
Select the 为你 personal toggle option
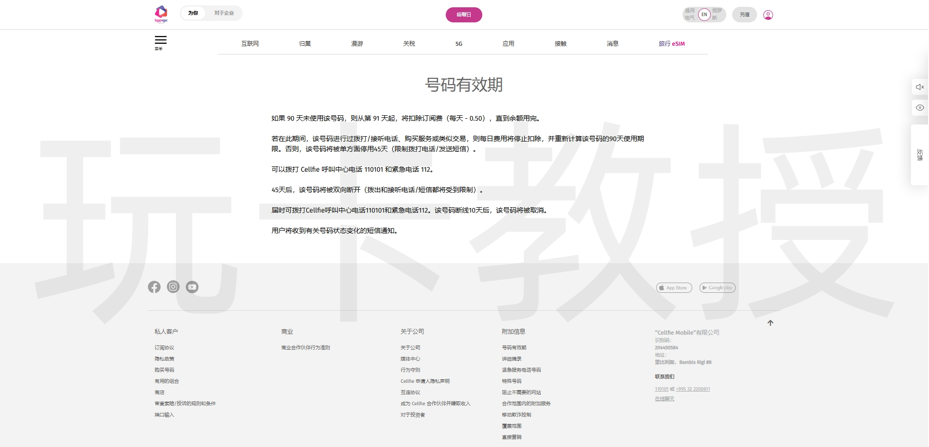[x=193, y=13]
